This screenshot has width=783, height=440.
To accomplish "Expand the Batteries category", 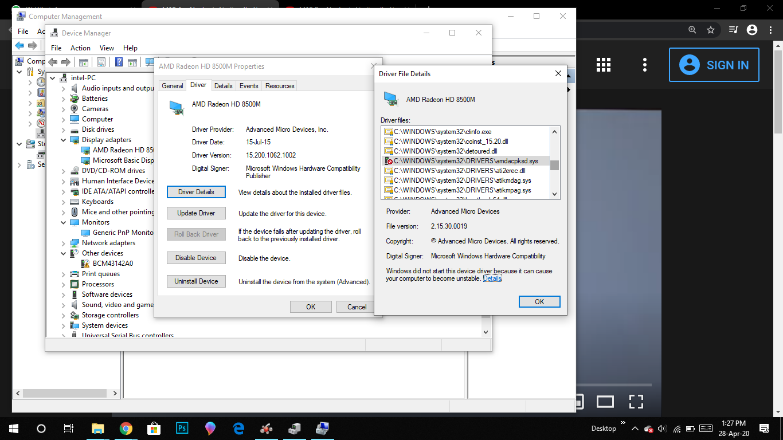I will (64, 99).
